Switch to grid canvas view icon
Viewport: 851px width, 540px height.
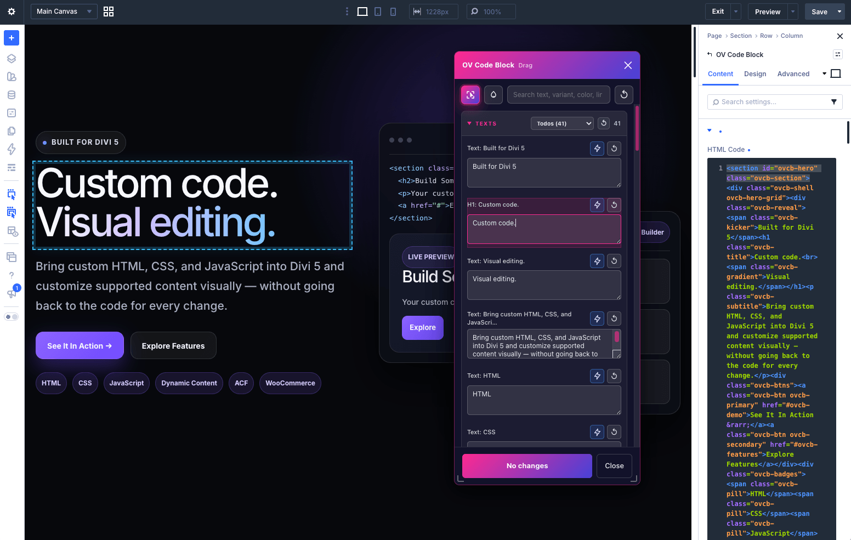[109, 12]
